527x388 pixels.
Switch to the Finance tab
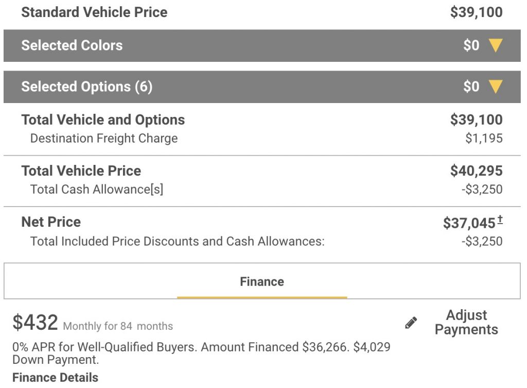coord(262,281)
